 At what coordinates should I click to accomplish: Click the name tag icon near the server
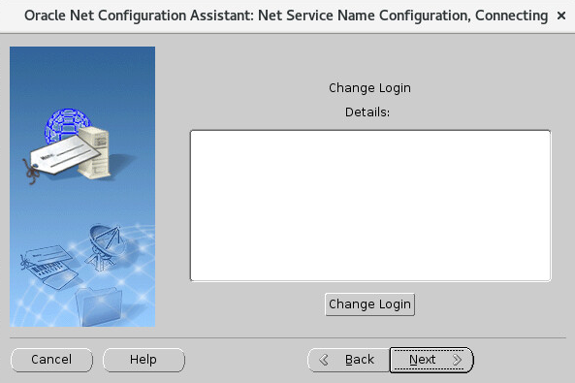[62, 156]
